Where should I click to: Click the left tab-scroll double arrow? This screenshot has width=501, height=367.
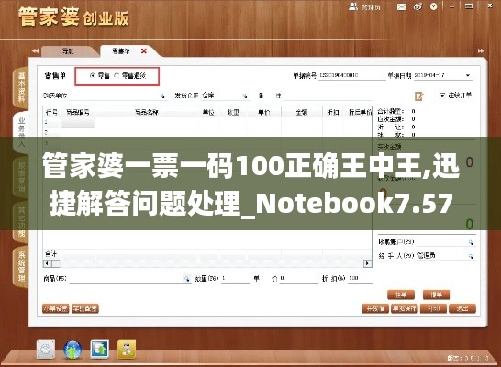click(35, 51)
